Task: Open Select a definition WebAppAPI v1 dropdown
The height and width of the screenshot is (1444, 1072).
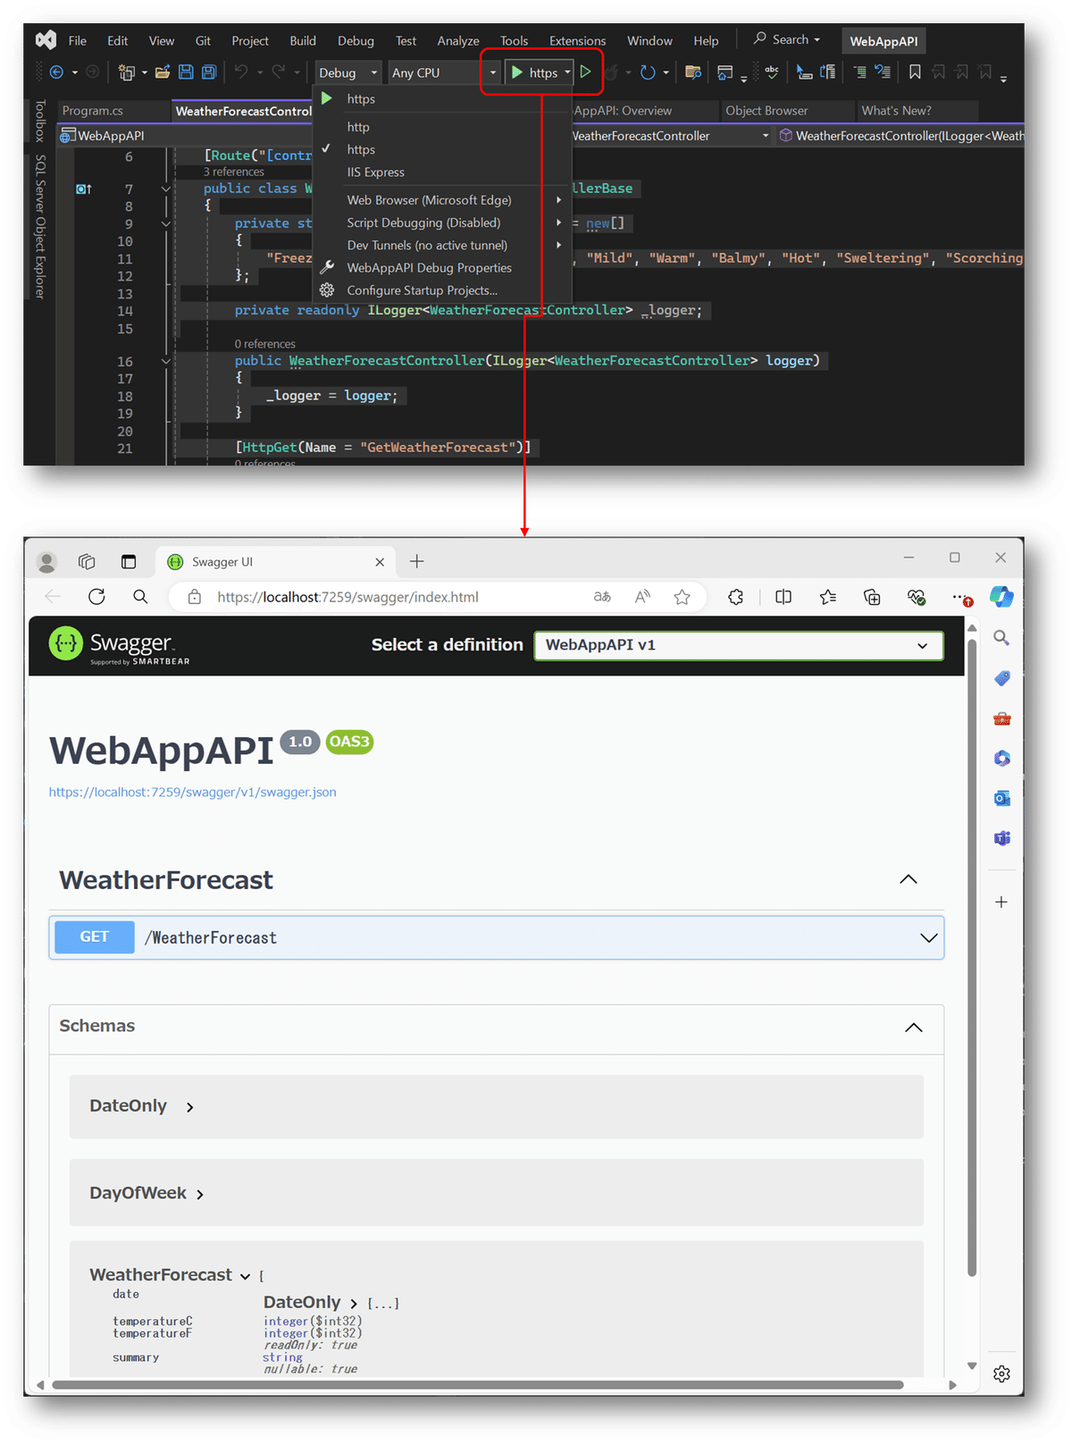Action: 739,645
